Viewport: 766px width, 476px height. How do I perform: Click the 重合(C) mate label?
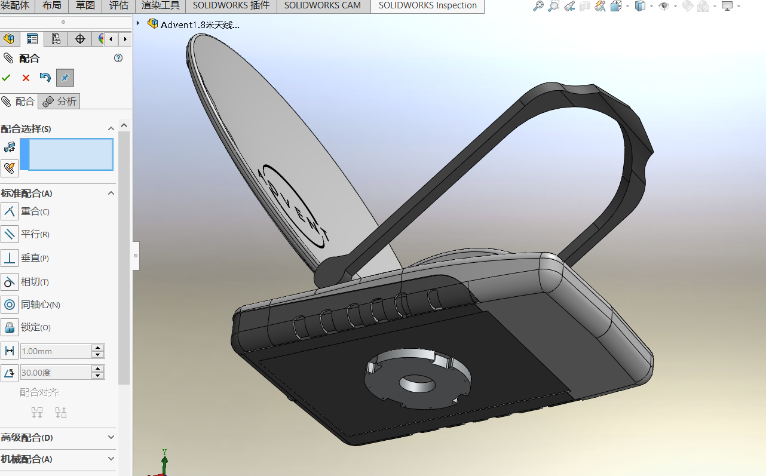click(x=35, y=211)
